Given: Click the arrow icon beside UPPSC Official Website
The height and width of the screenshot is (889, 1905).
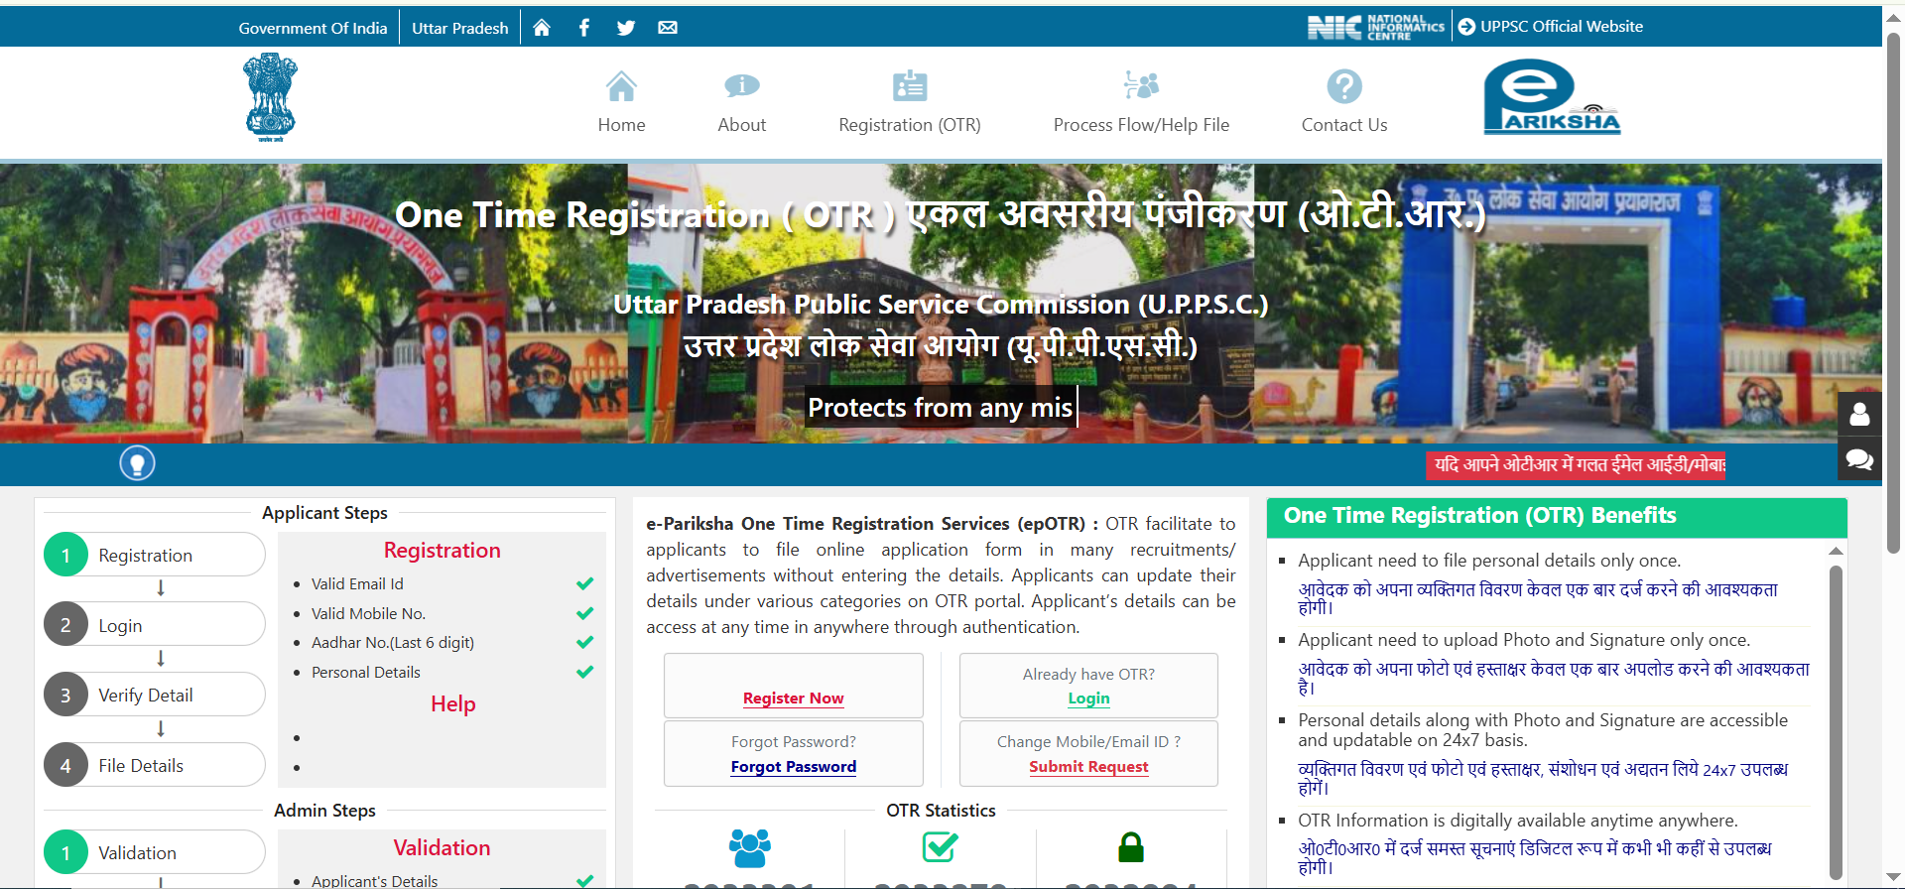Looking at the screenshot, I should tap(1466, 27).
